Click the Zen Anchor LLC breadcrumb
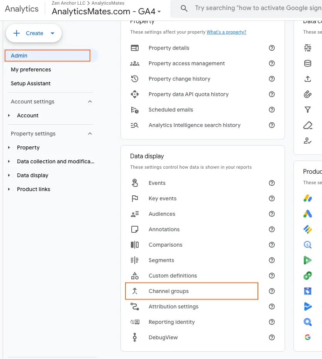322x359 pixels. click(68, 3)
